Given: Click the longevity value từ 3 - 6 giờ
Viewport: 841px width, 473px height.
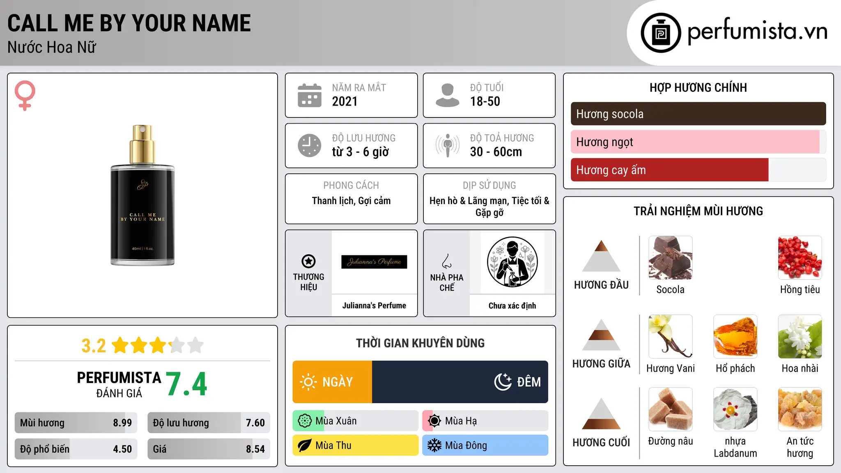Looking at the screenshot, I should click(x=361, y=152).
